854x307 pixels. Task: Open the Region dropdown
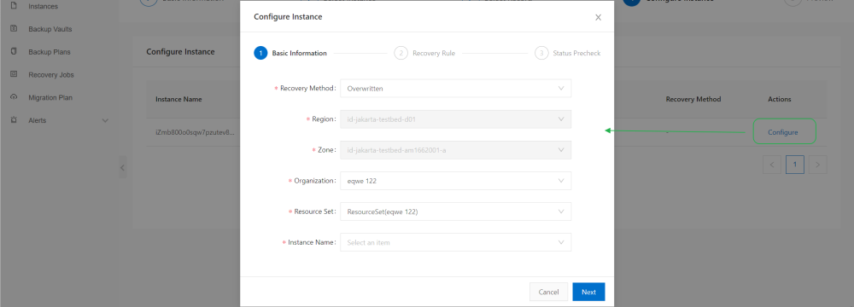(455, 119)
